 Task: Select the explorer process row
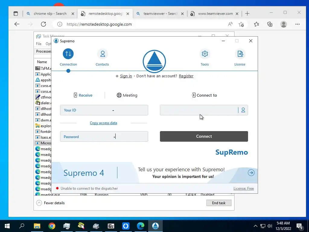point(43,126)
